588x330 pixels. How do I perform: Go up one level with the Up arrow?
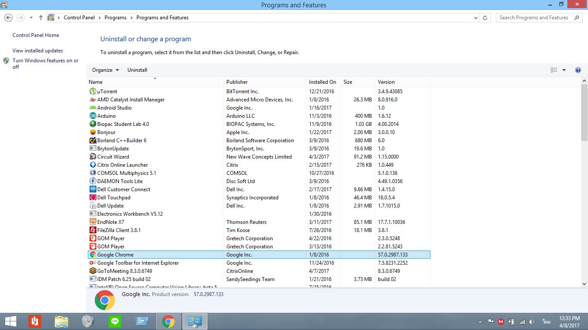tap(41, 18)
